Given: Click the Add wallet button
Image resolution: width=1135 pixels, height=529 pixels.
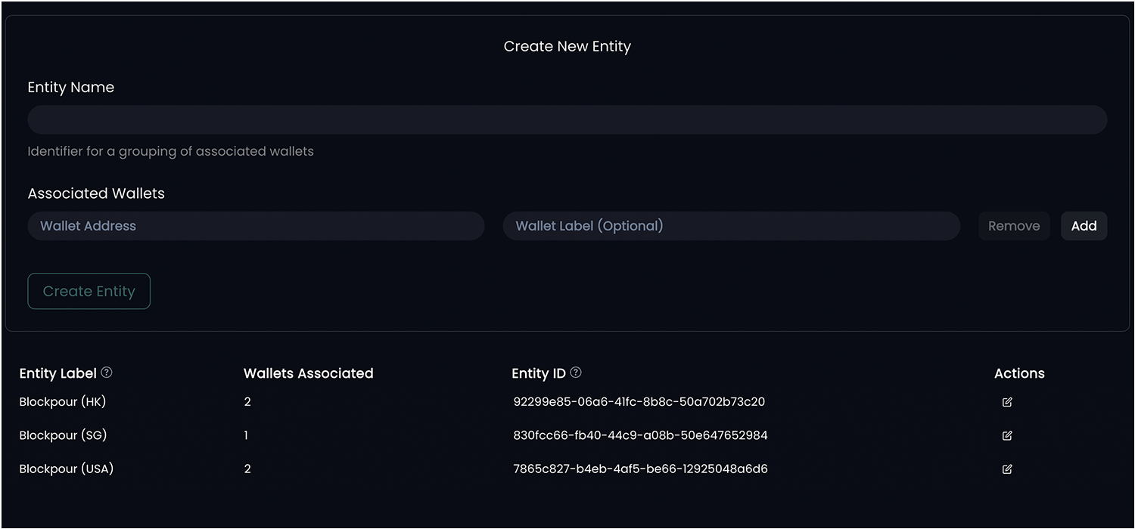Looking at the screenshot, I should [x=1084, y=226].
